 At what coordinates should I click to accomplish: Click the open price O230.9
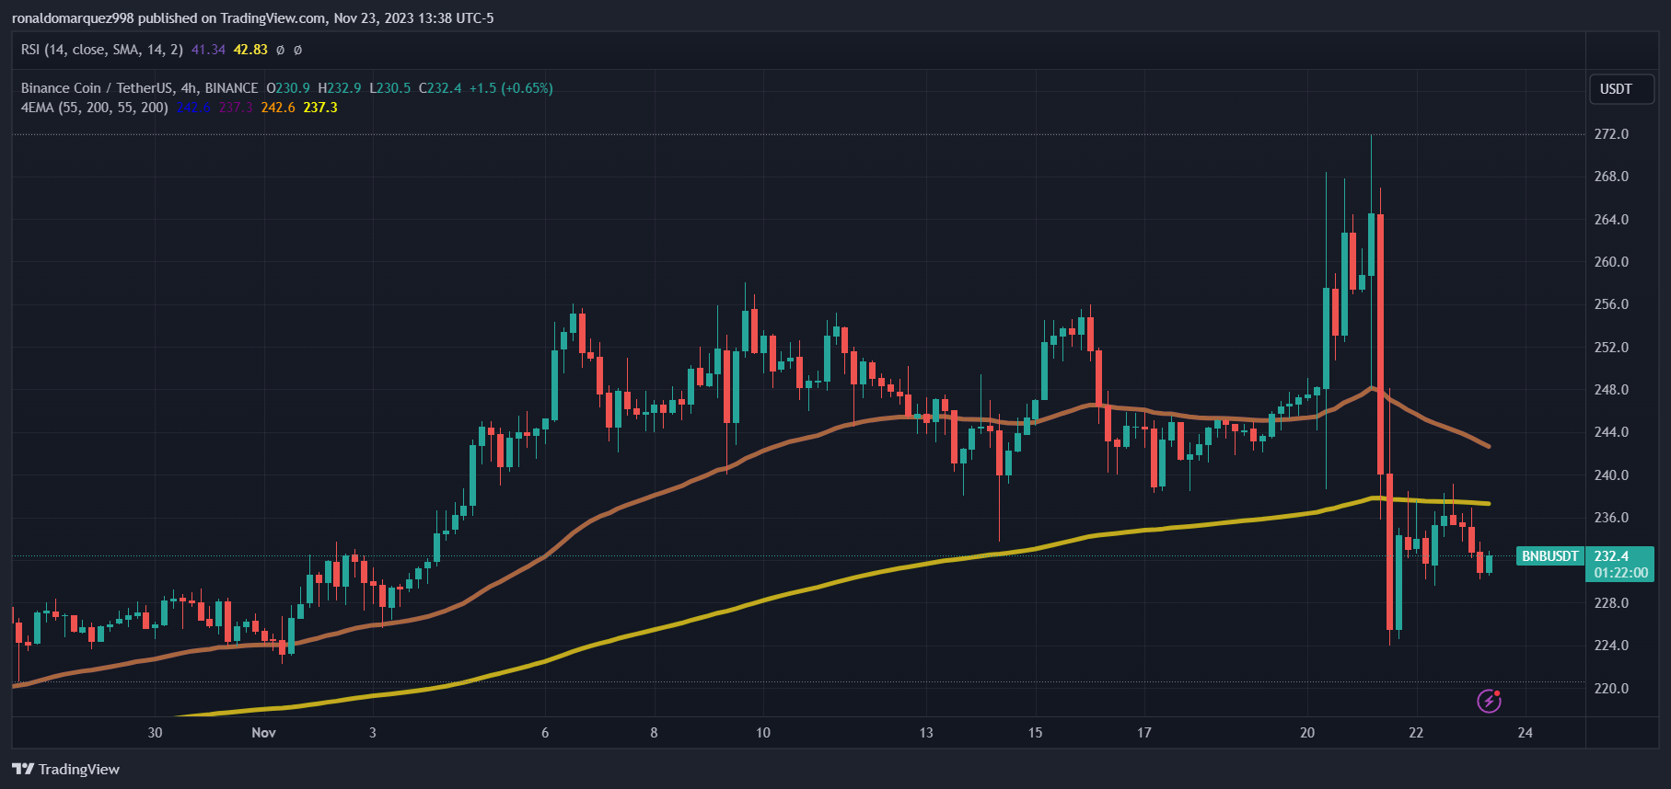click(288, 88)
